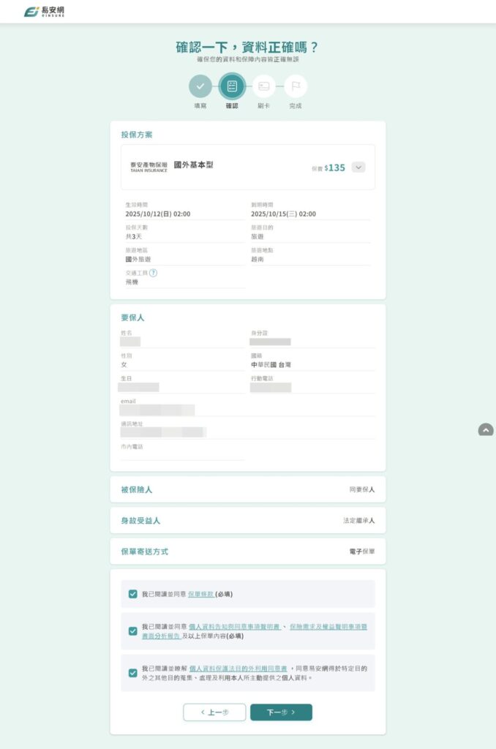
Task: Click the 確認 step document icon
Action: pyautogui.click(x=232, y=86)
